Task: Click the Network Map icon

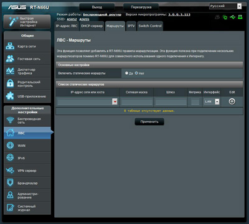Action: tap(10, 46)
